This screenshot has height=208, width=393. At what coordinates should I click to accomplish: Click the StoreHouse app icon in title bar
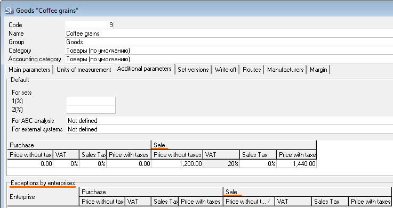[9, 11]
